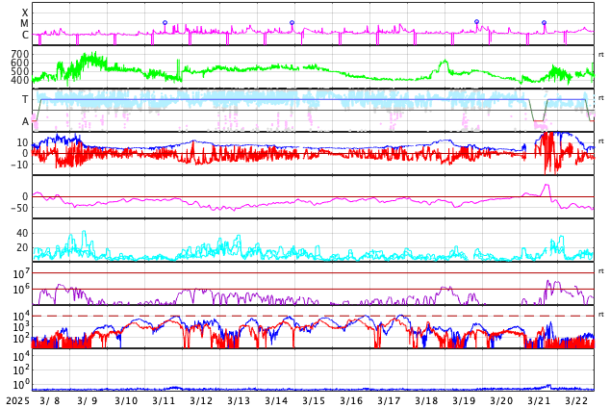Click the 3/22 date label
Image resolution: width=610 pixels, height=408 pixels.
(x=576, y=401)
